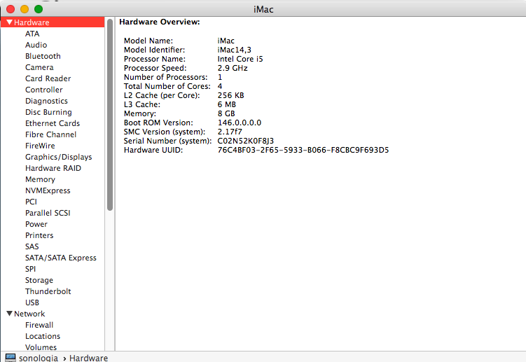Open Card Reader entry
This screenshot has height=362, width=526.
(x=48, y=78)
